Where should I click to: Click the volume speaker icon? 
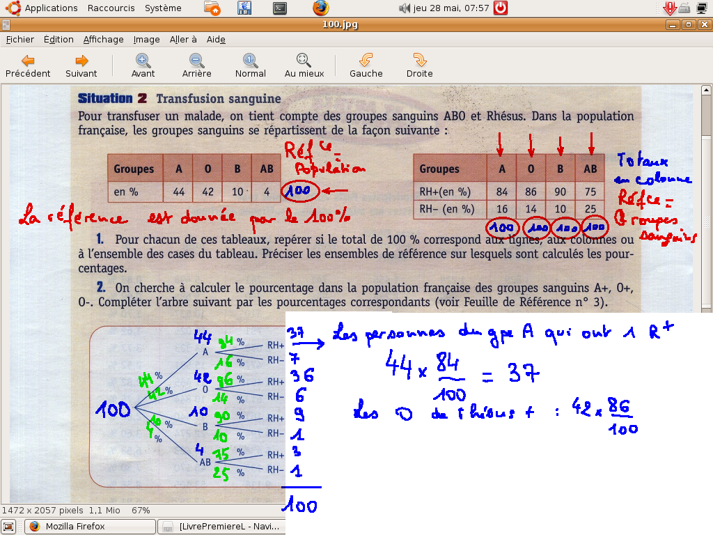pyautogui.click(x=404, y=8)
